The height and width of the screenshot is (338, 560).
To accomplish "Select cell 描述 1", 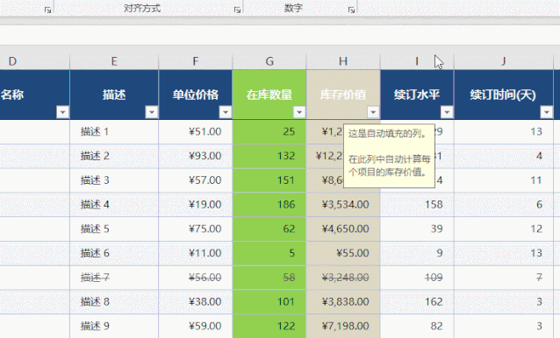I will click(x=114, y=131).
